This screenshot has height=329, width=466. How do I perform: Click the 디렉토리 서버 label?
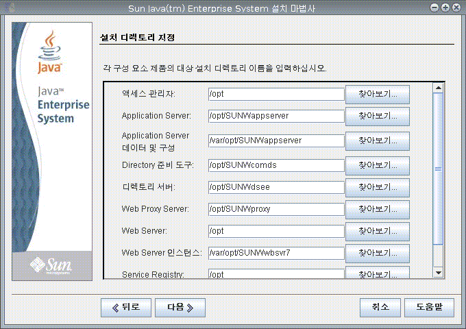[148, 187]
